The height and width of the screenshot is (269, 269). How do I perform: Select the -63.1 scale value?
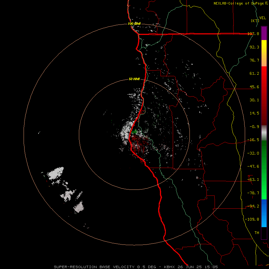click(x=253, y=180)
